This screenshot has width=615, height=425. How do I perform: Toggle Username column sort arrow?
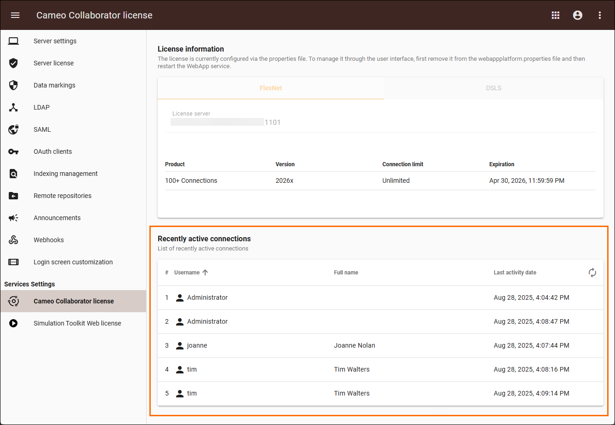[x=206, y=273]
